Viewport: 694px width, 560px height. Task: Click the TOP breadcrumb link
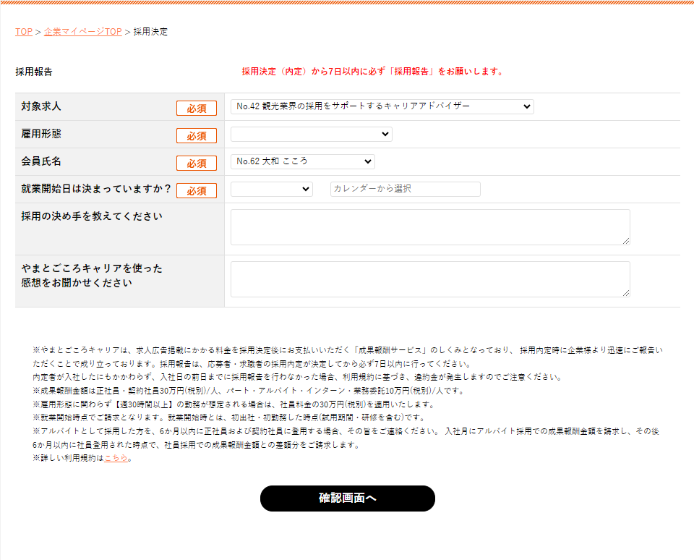click(24, 32)
